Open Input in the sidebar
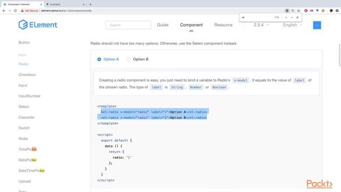The width and height of the screenshot is (341, 192). 23,85
